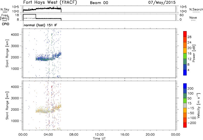Click the '4000' tick in the power panel

coord(15,35)
